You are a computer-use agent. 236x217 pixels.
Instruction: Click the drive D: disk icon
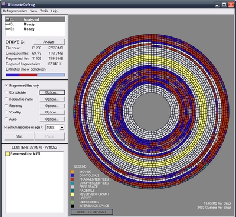(x=8, y=24)
